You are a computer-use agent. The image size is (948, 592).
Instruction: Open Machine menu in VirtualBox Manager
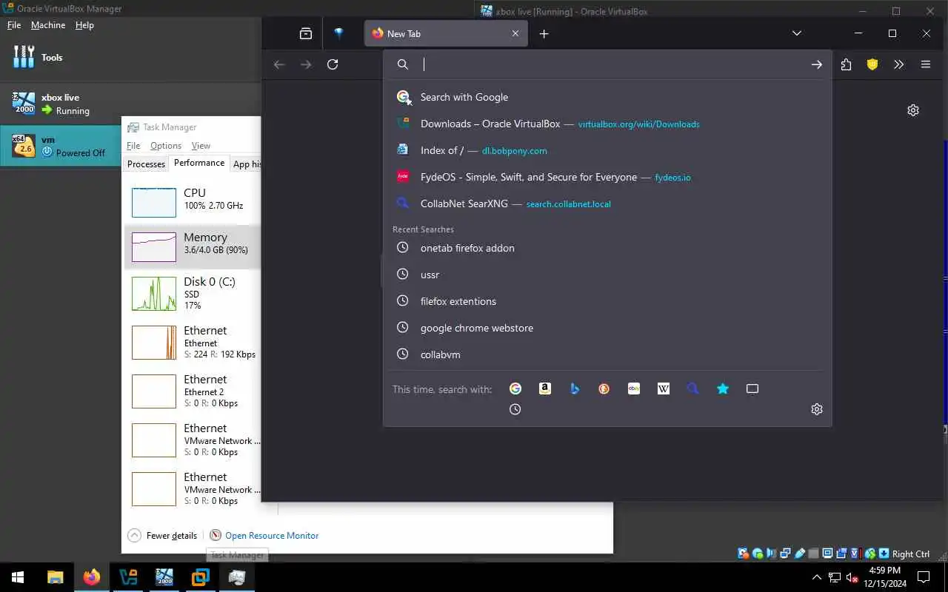click(48, 25)
